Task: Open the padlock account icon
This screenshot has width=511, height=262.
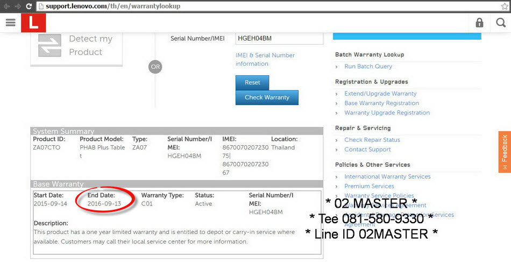Action: tap(479, 23)
